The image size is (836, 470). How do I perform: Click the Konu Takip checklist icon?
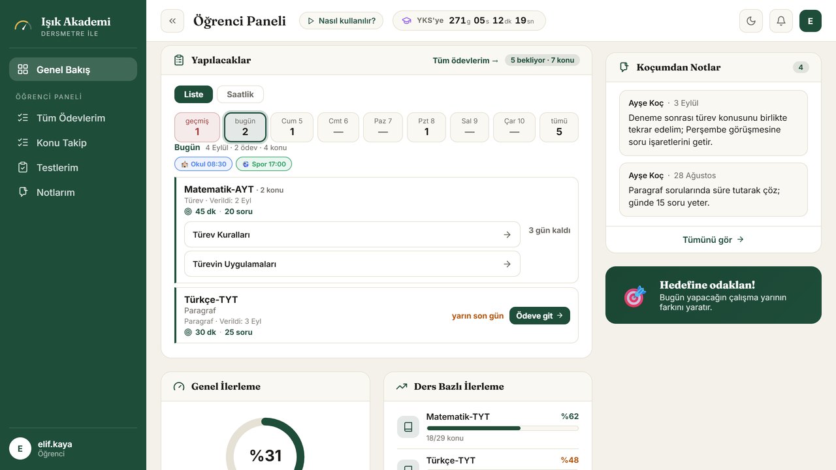[x=23, y=143]
